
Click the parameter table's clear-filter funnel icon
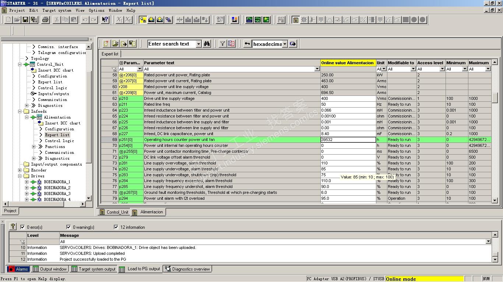[114, 69]
